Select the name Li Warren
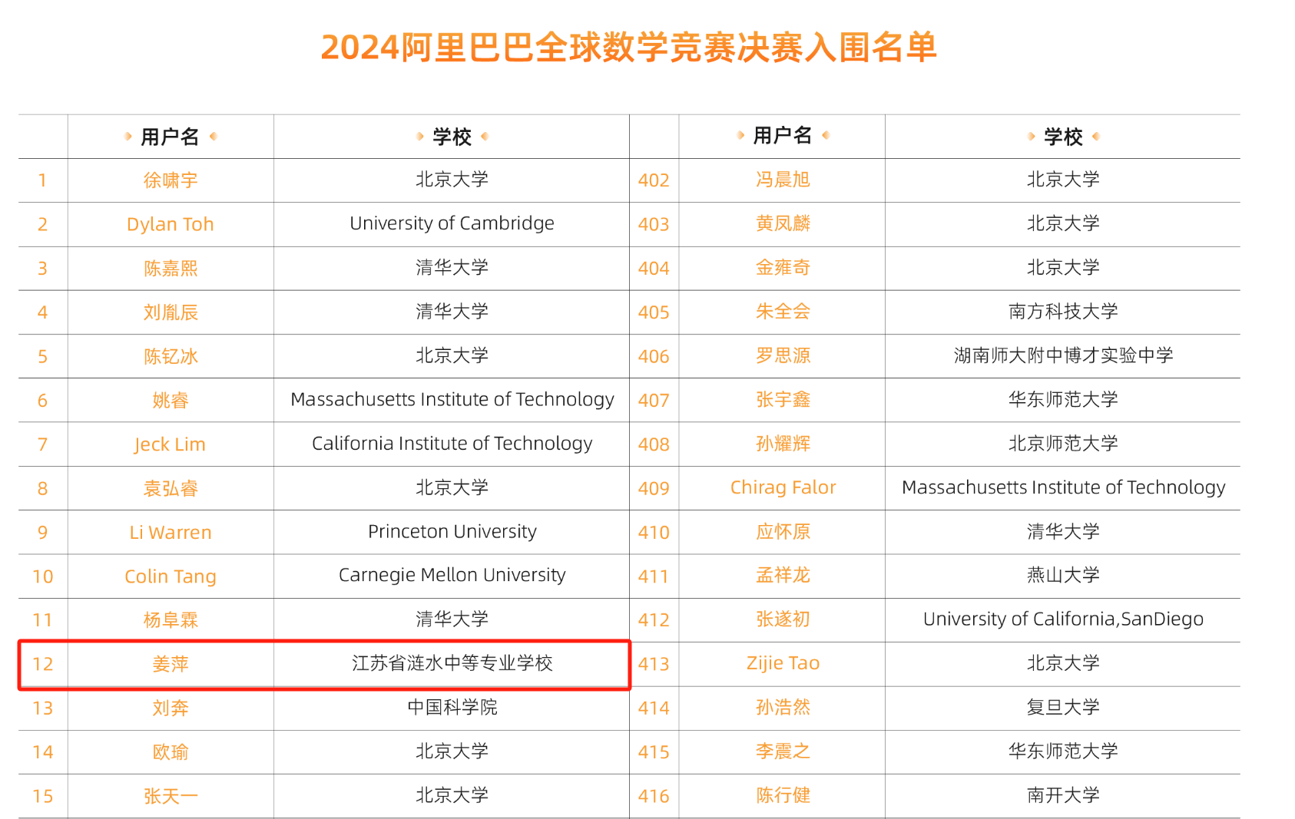This screenshot has width=1295, height=819. click(x=171, y=533)
